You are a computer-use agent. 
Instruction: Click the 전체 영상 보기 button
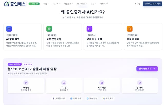click(147, 69)
